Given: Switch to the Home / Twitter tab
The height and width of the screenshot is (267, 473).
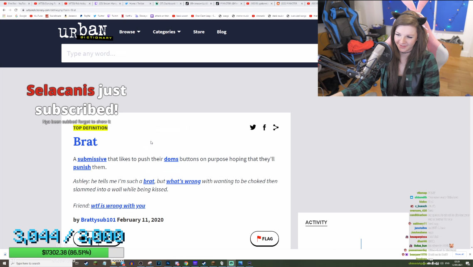Looking at the screenshot, I should [138, 4].
